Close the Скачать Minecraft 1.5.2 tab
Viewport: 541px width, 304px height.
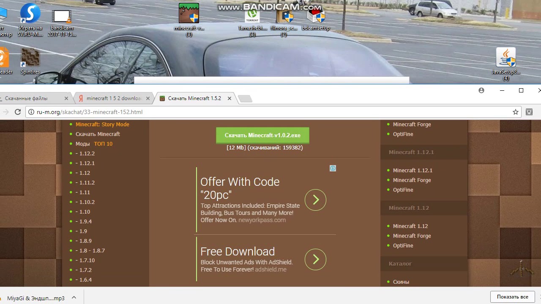point(230,98)
